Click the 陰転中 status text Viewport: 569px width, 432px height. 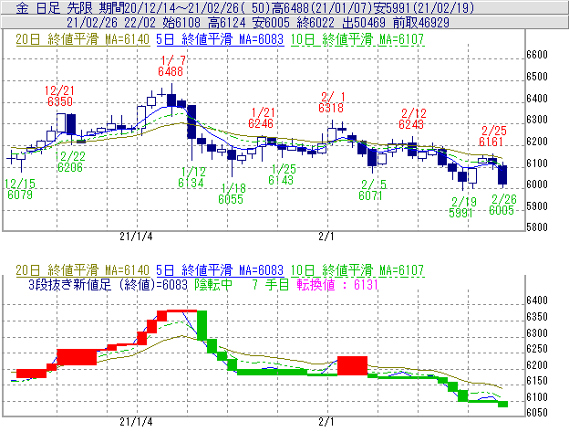click(213, 284)
